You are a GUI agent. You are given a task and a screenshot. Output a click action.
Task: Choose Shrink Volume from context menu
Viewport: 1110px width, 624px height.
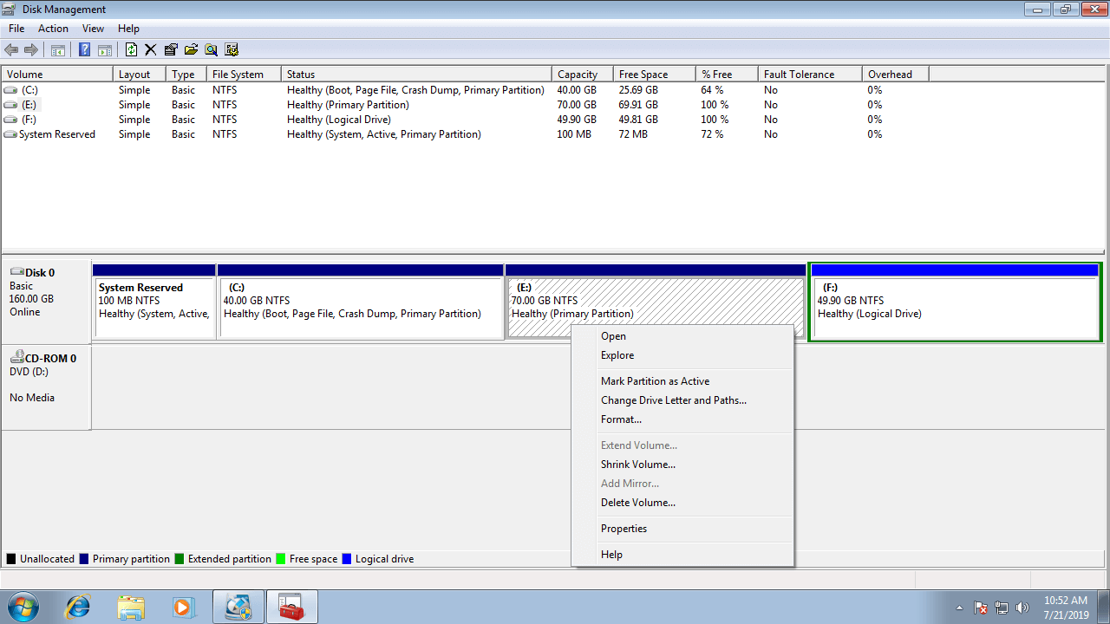637,465
